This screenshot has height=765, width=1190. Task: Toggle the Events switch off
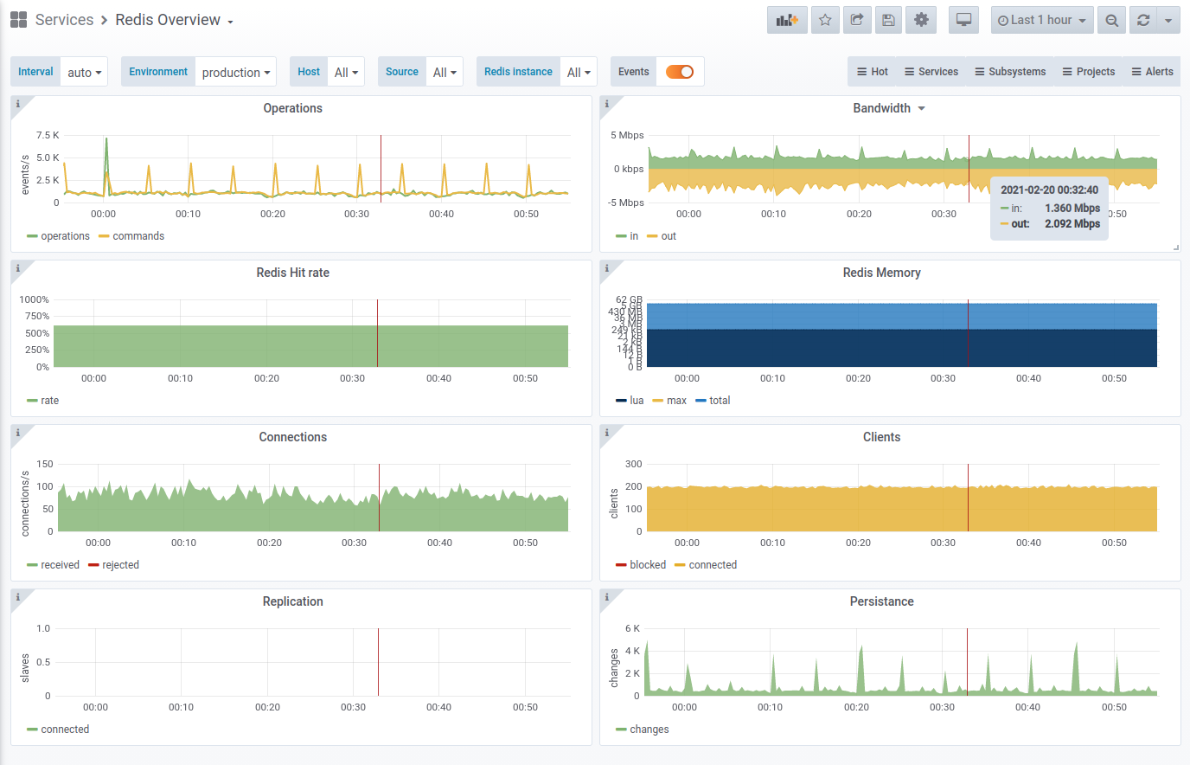click(x=680, y=72)
